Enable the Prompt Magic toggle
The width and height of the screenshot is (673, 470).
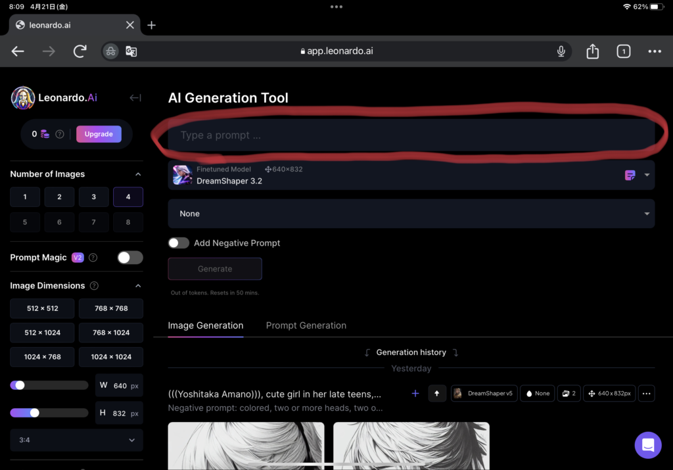129,258
